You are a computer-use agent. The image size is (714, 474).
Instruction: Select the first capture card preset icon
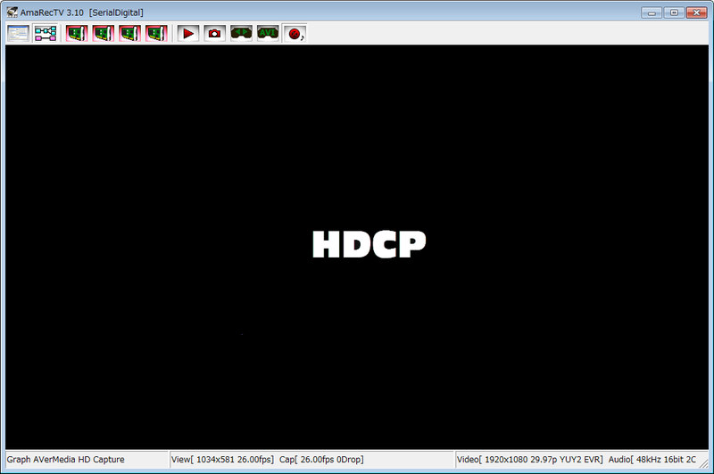[x=77, y=33]
